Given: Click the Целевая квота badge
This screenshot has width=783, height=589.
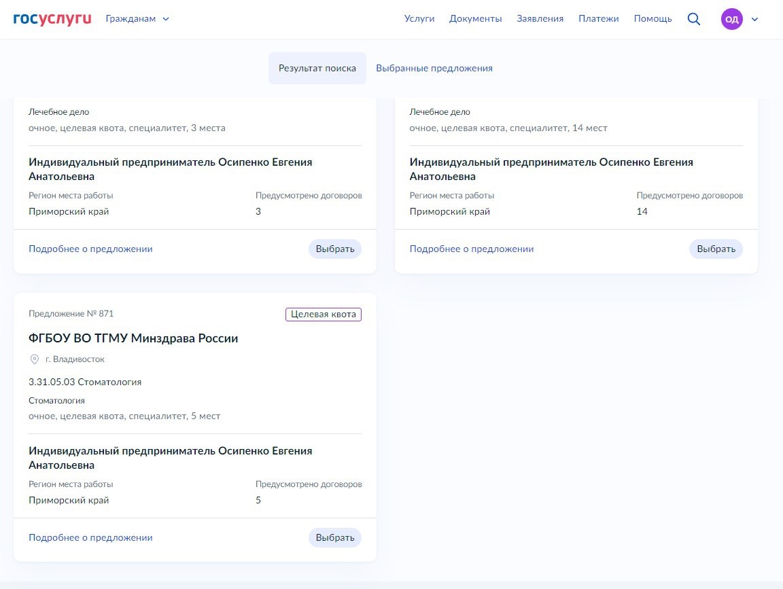Looking at the screenshot, I should coord(324,314).
